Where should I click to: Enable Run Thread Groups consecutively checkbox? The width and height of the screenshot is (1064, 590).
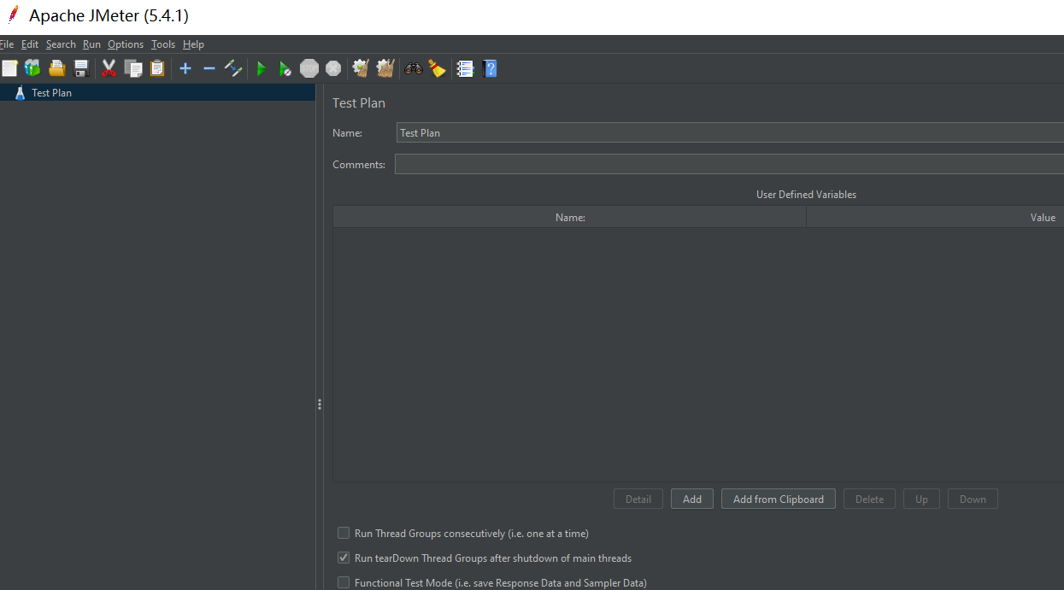tap(344, 533)
